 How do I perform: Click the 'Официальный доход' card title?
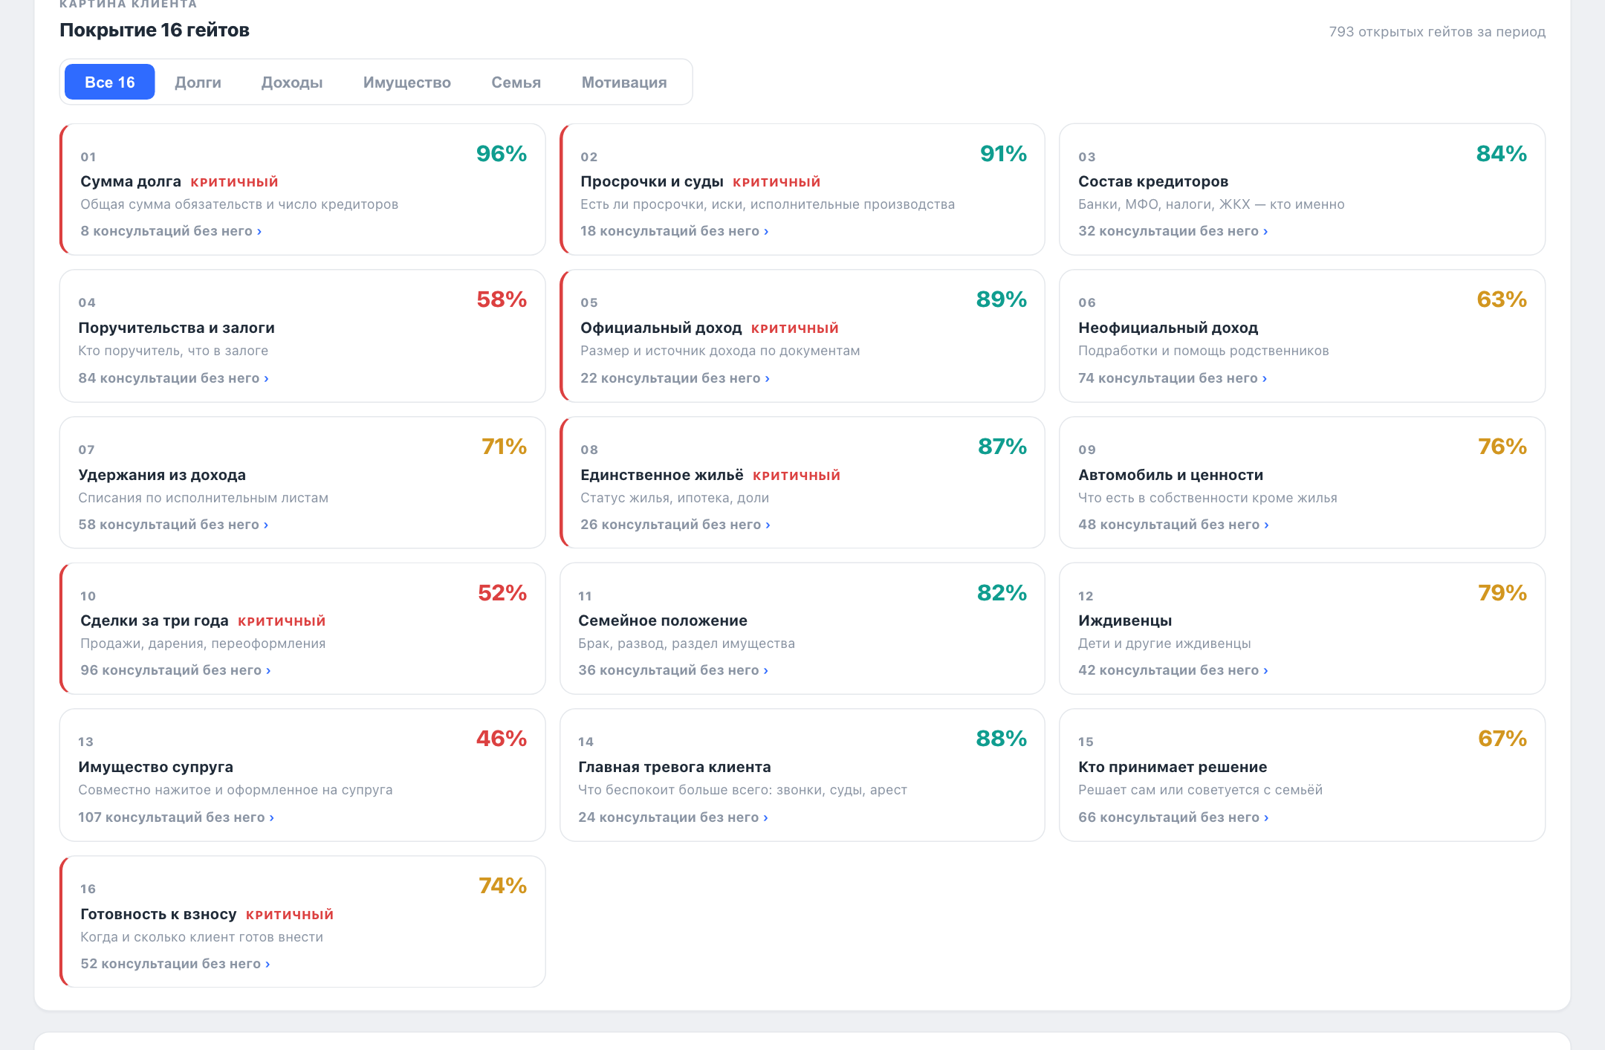tap(661, 328)
